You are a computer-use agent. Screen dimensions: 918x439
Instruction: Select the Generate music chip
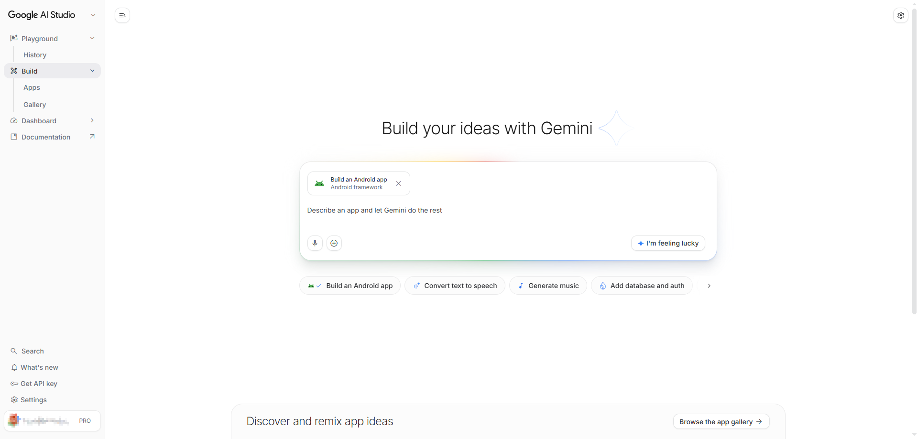[548, 286]
